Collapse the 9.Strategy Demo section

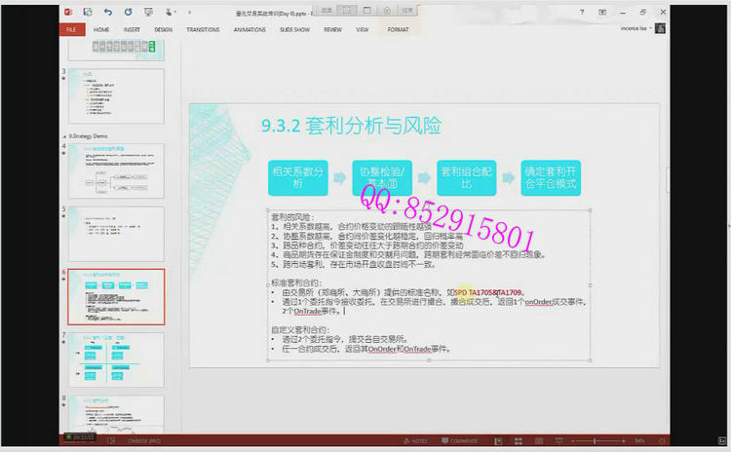[x=65, y=135]
